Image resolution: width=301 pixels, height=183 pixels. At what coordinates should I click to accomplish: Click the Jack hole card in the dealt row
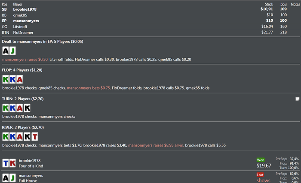click(x=12, y=51)
